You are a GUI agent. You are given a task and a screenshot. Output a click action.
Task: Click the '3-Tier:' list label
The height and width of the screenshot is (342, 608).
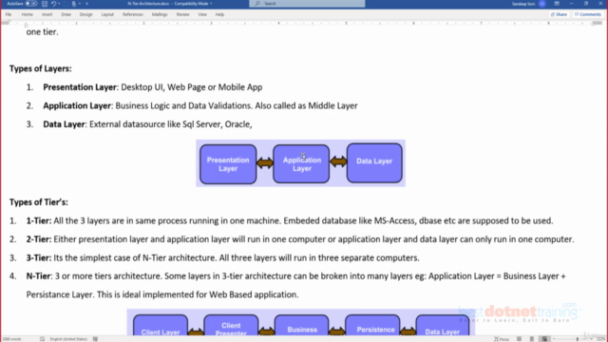tap(39, 257)
